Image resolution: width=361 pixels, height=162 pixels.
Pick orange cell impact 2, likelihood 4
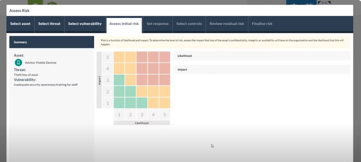coord(153,92)
